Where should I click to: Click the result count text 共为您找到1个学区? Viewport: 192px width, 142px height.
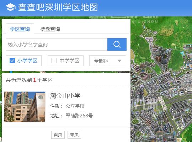coord(29,80)
